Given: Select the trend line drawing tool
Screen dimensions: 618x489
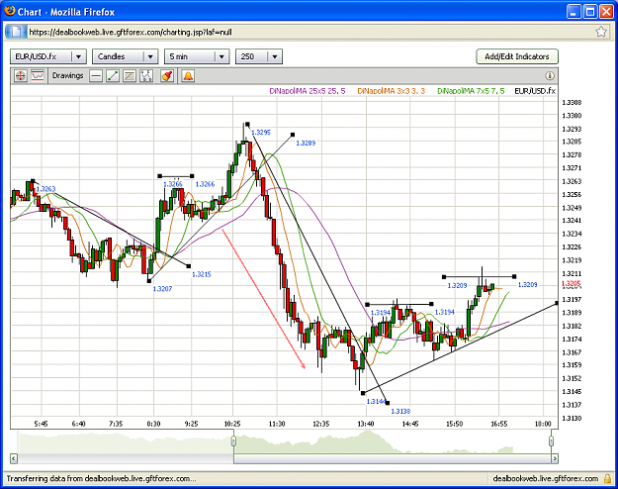Looking at the screenshot, I should coord(113,76).
